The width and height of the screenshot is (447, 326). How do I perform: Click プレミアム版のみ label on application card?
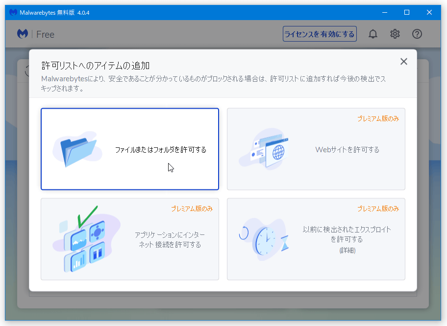[192, 209]
